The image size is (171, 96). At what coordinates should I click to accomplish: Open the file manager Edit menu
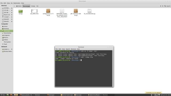[5, 3]
